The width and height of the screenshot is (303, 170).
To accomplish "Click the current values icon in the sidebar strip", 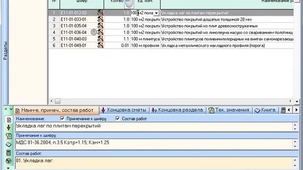I will [x=9, y=136].
